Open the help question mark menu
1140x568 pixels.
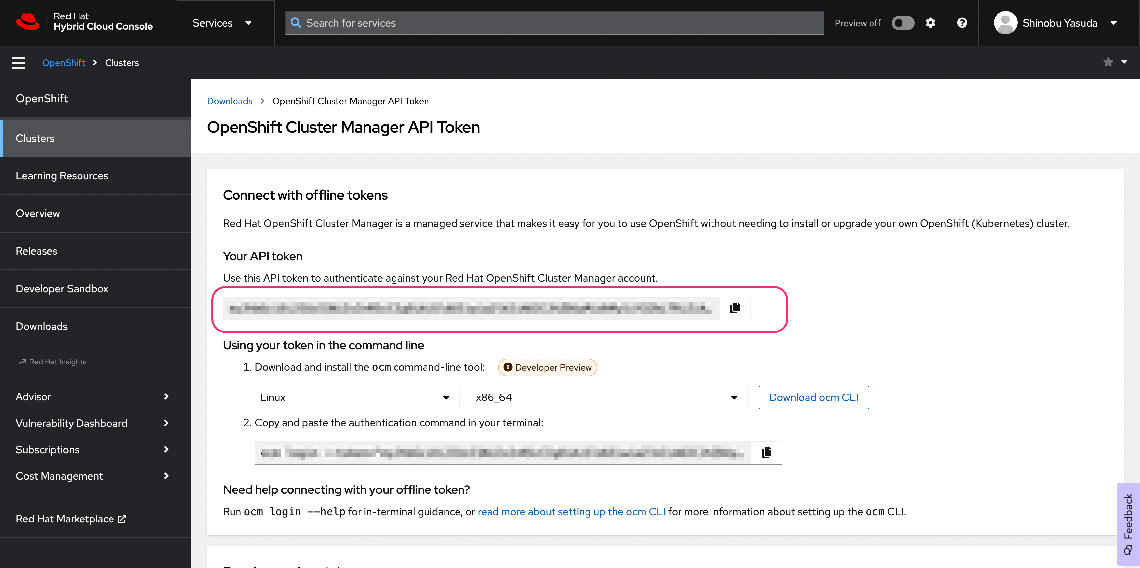962,23
